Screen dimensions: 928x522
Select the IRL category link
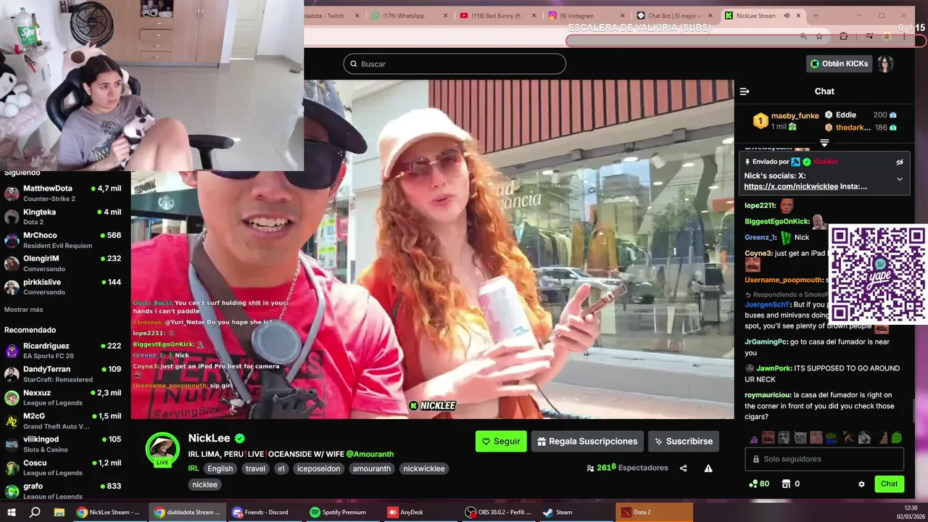click(194, 468)
